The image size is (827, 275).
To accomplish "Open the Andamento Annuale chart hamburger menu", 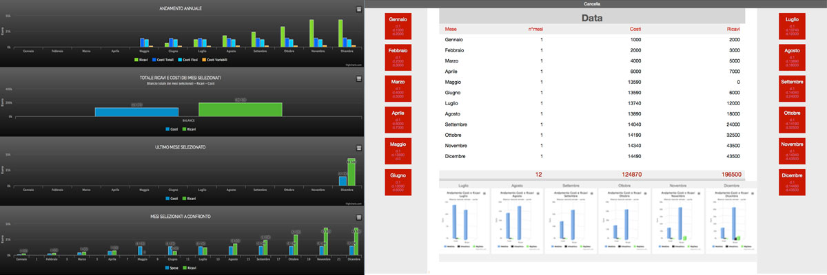I will (x=358, y=9).
